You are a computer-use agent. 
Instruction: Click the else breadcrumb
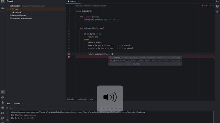pyautogui.click(x=91, y=99)
